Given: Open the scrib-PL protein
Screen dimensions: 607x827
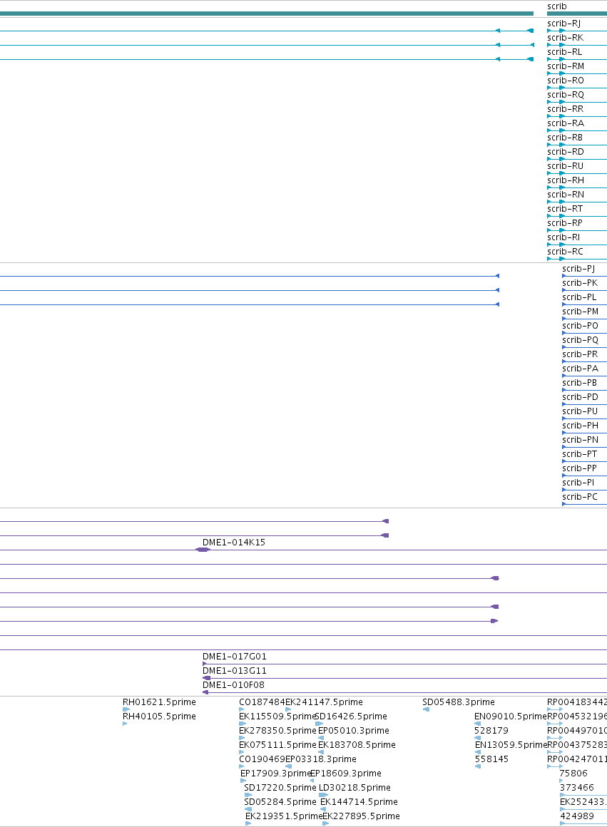Looking at the screenshot, I should [x=580, y=297].
